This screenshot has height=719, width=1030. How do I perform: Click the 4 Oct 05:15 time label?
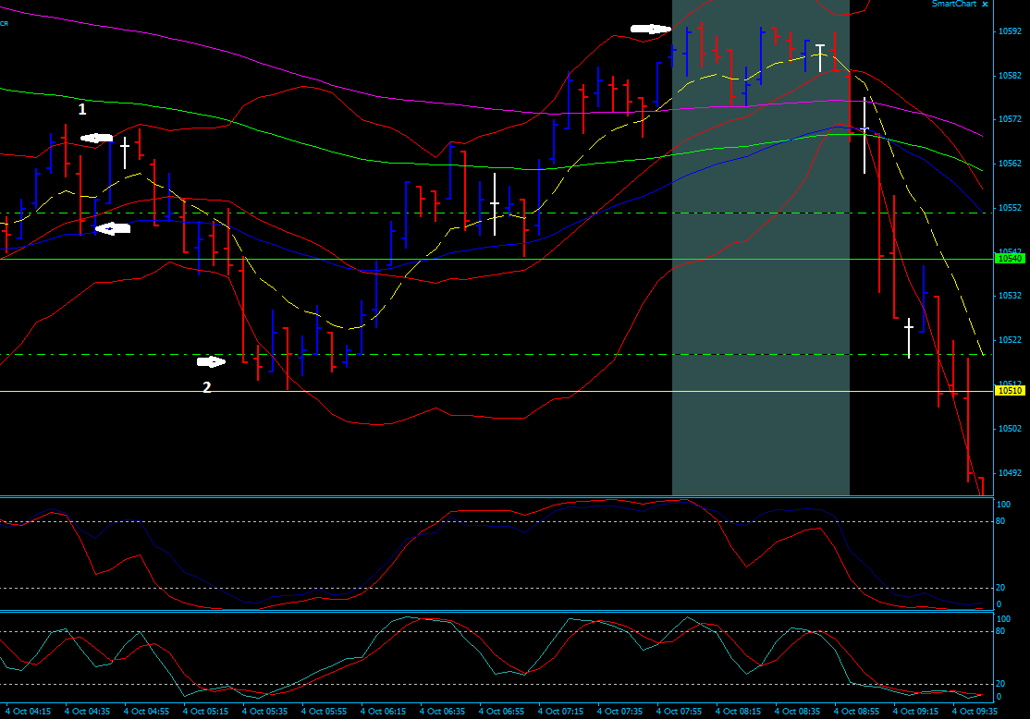click(x=205, y=711)
